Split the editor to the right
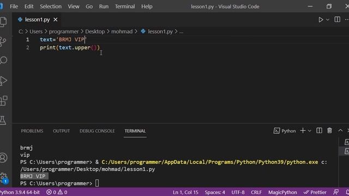 [x=337, y=20]
